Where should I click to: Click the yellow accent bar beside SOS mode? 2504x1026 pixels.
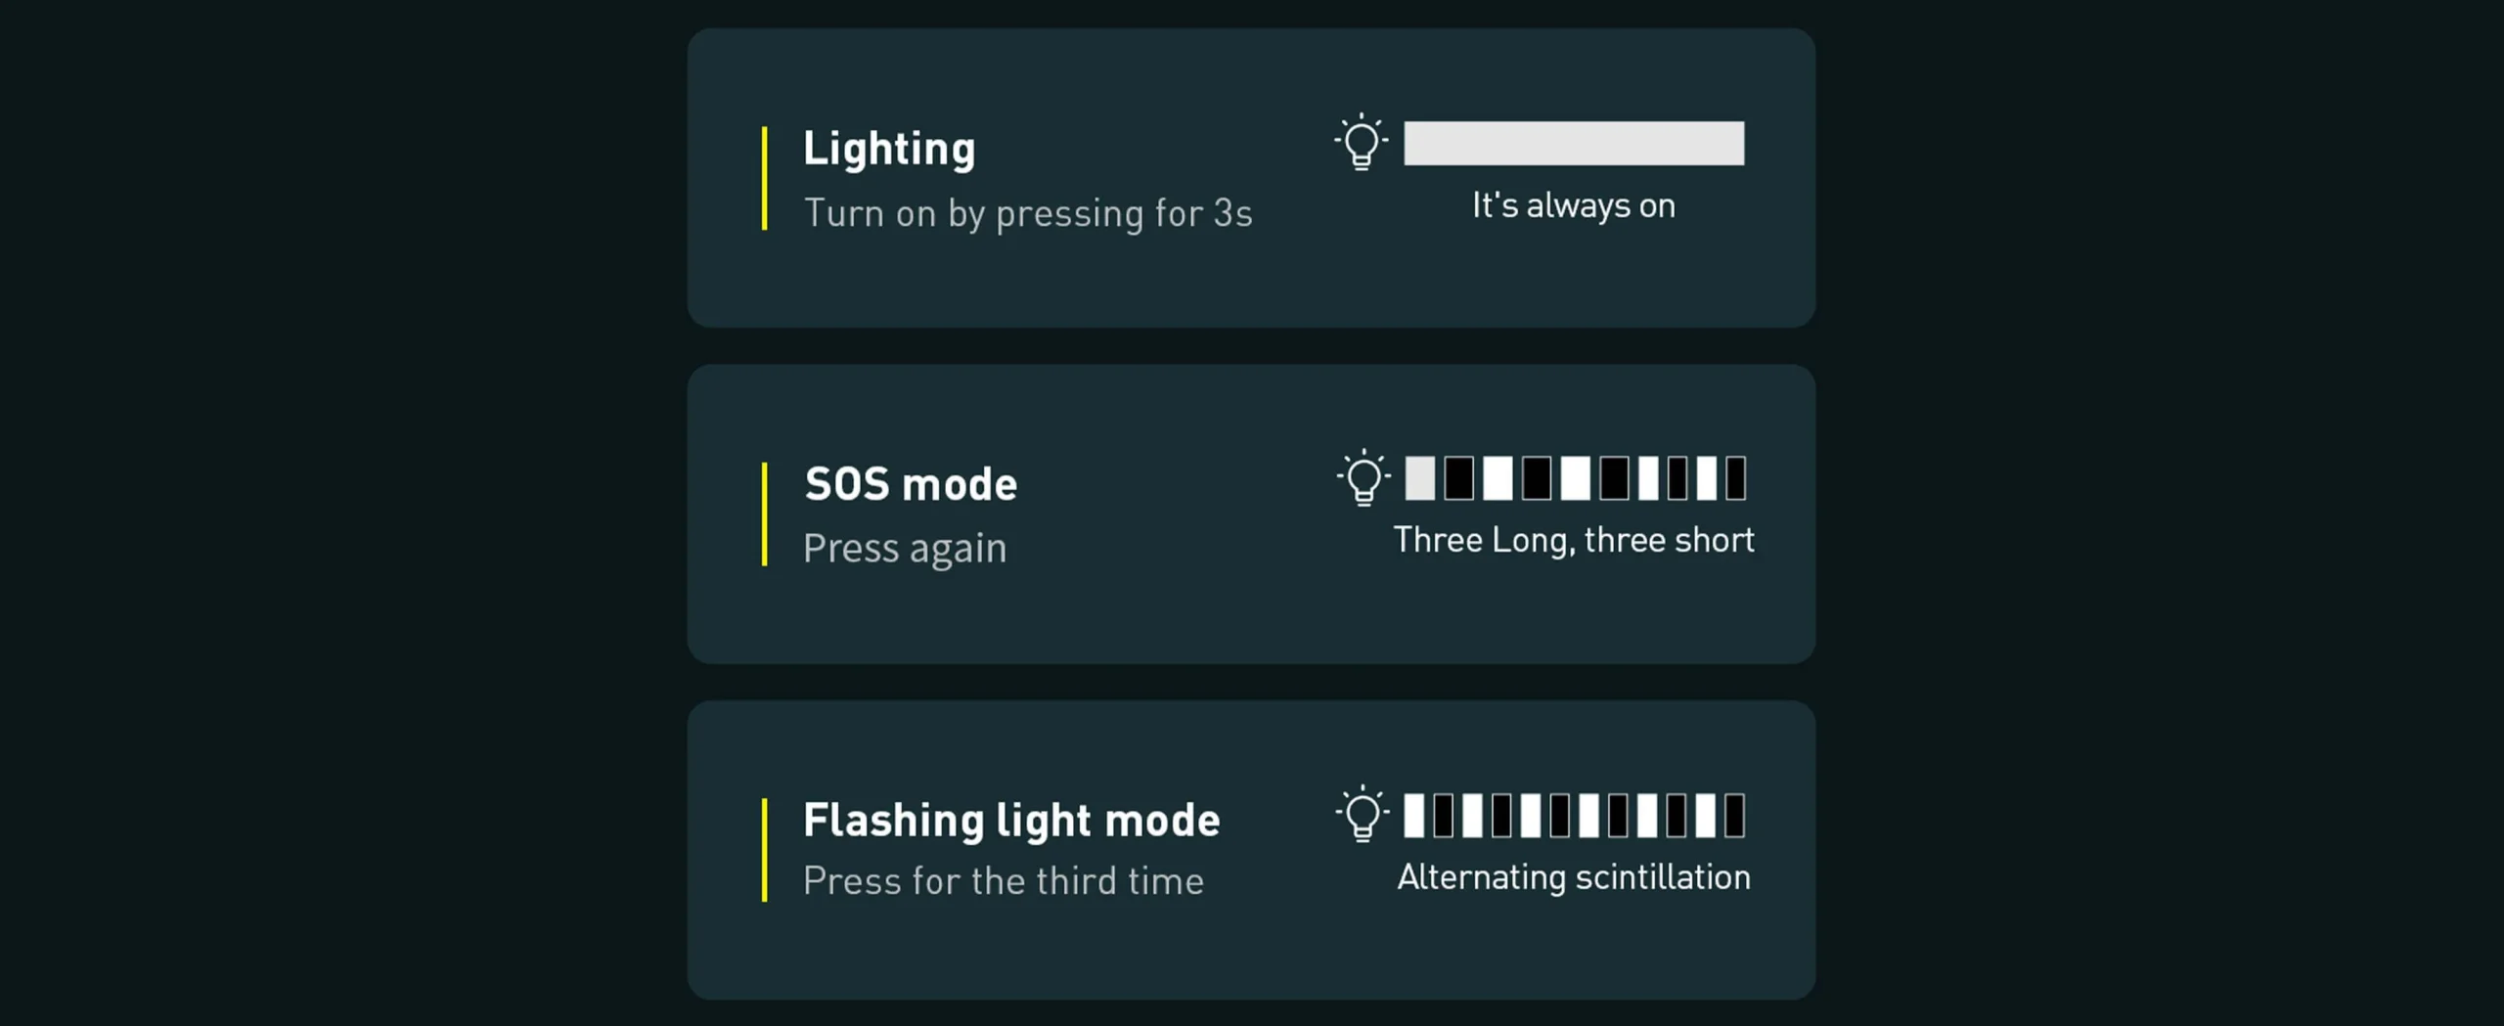click(x=764, y=513)
